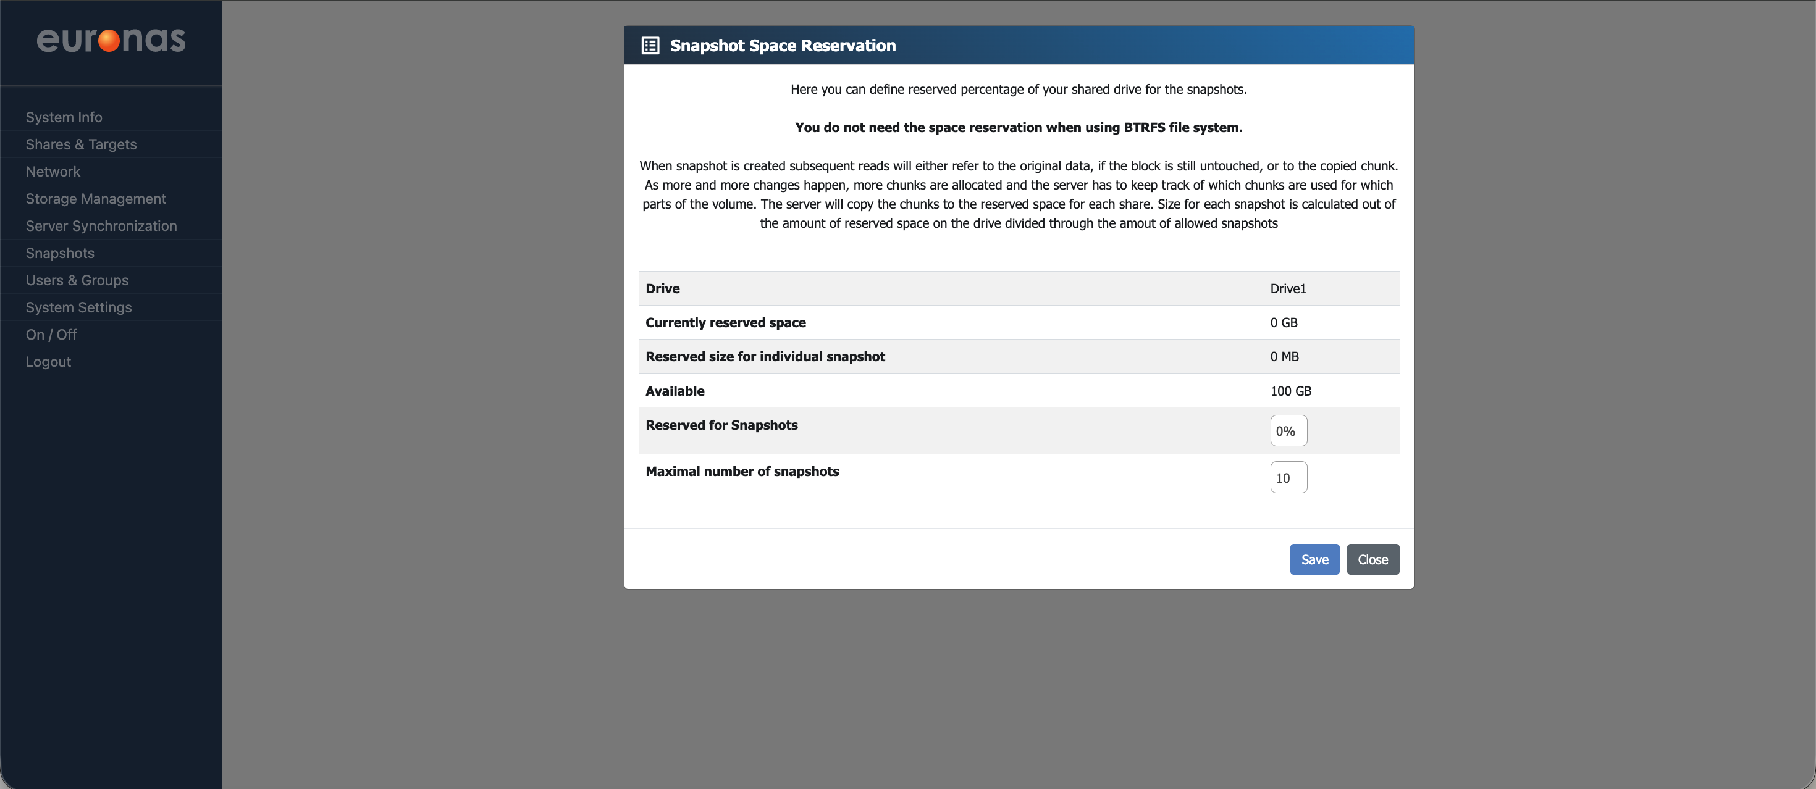This screenshot has width=1816, height=789.
Task: Open the Network section
Action: coord(53,172)
